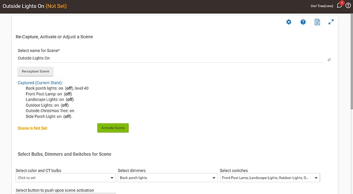Image resolution: width=353 pixels, height=194 pixels.
Task: Open the app documentation page icon
Action: (x=317, y=22)
